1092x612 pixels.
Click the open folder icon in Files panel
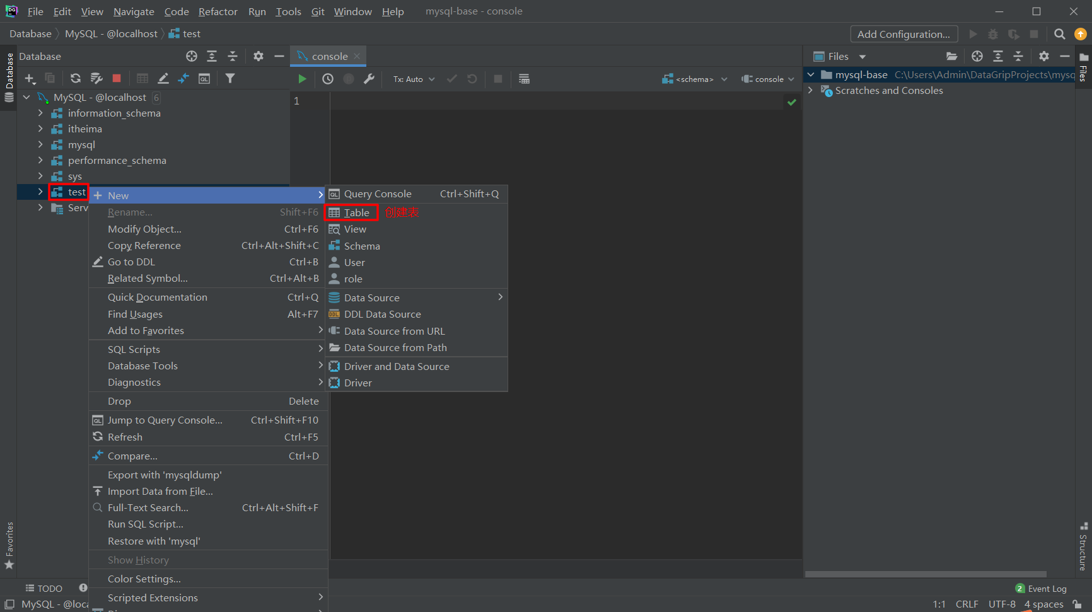click(952, 56)
